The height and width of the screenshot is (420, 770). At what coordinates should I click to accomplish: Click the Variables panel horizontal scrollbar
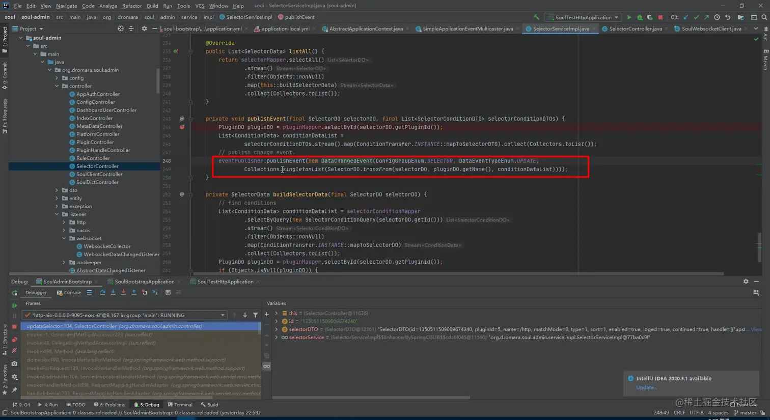click(371, 398)
